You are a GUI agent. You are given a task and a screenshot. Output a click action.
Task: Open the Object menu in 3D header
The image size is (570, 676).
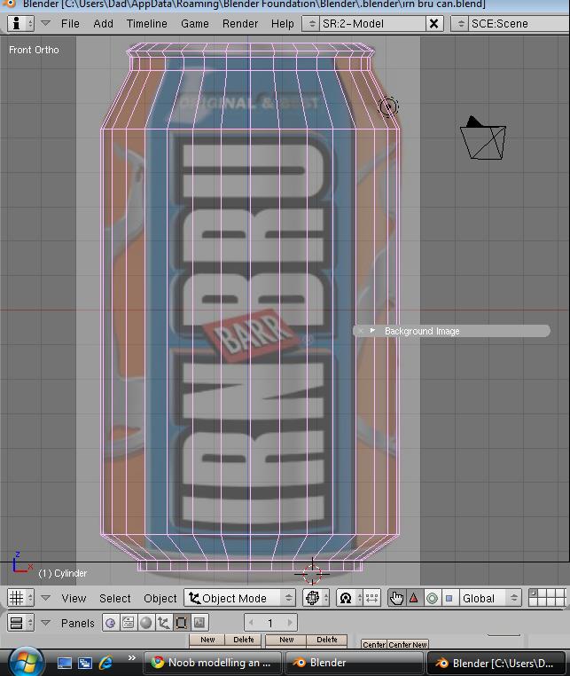point(160,599)
